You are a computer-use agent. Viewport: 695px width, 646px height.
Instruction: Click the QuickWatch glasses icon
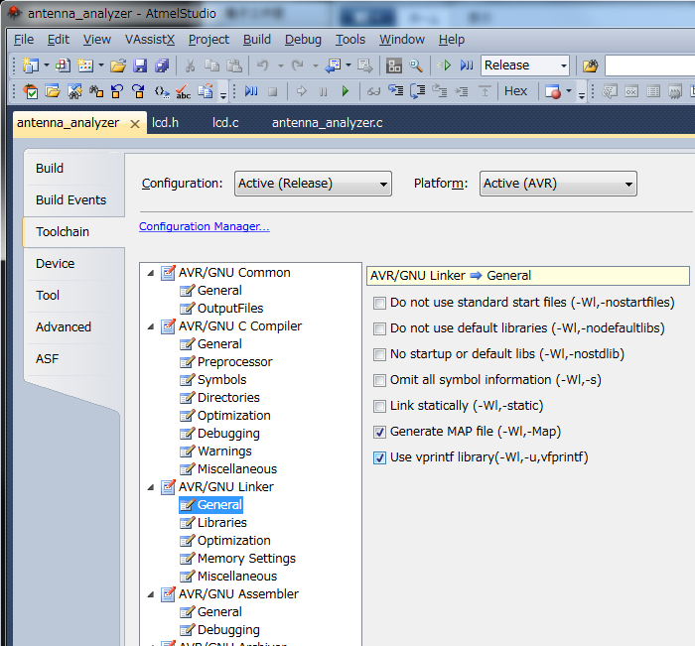373,91
